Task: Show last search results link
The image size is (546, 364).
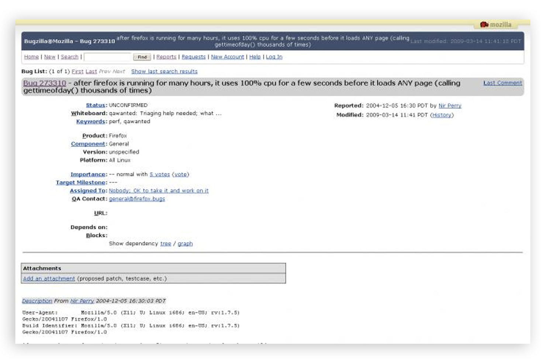Action: 164,72
